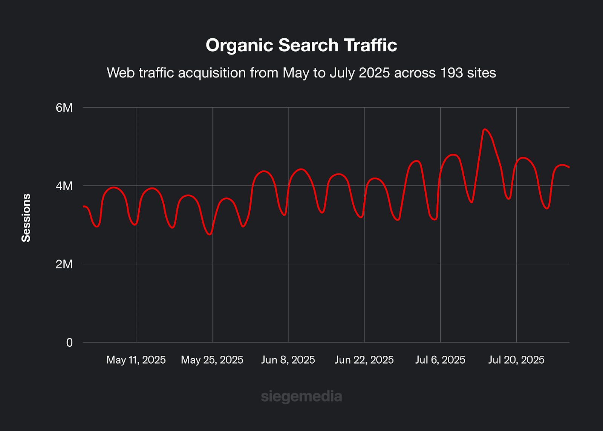The height and width of the screenshot is (431, 603).
Task: Select the Jul 6, 2025 date label
Action: click(440, 360)
